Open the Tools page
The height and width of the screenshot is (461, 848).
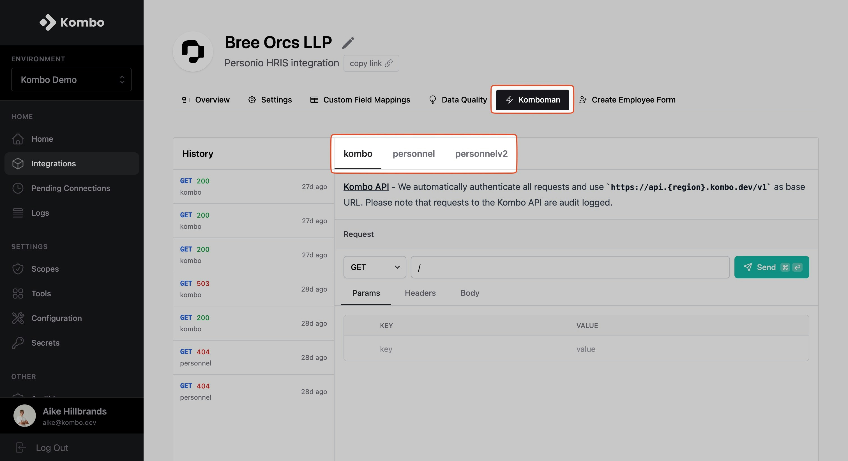click(x=72, y=293)
